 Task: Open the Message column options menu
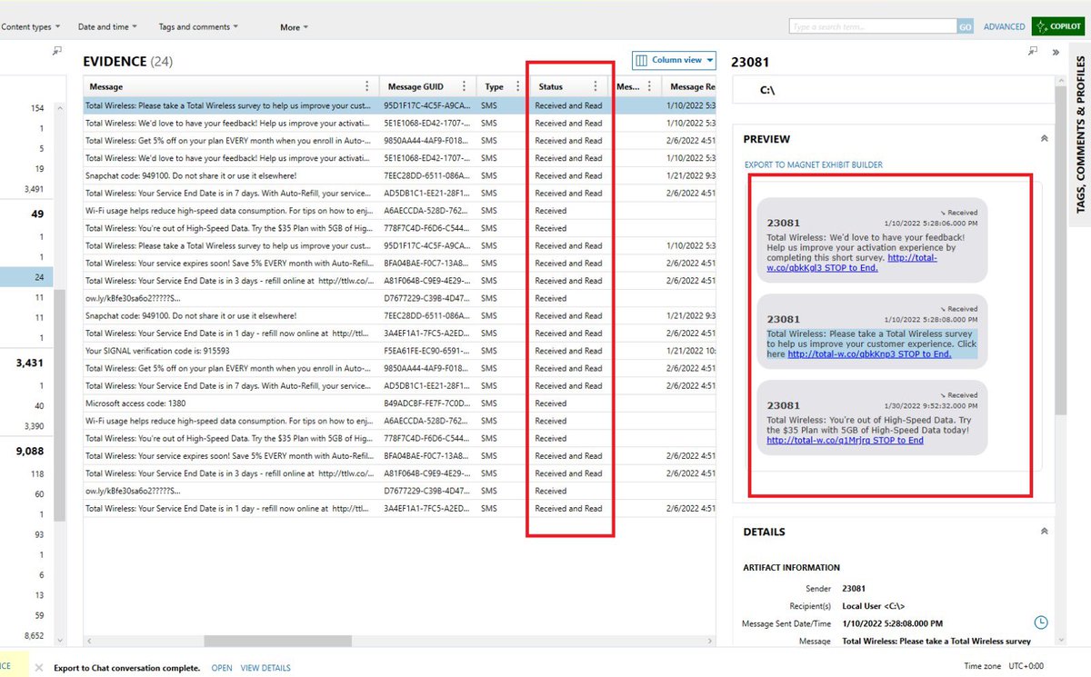pos(367,86)
